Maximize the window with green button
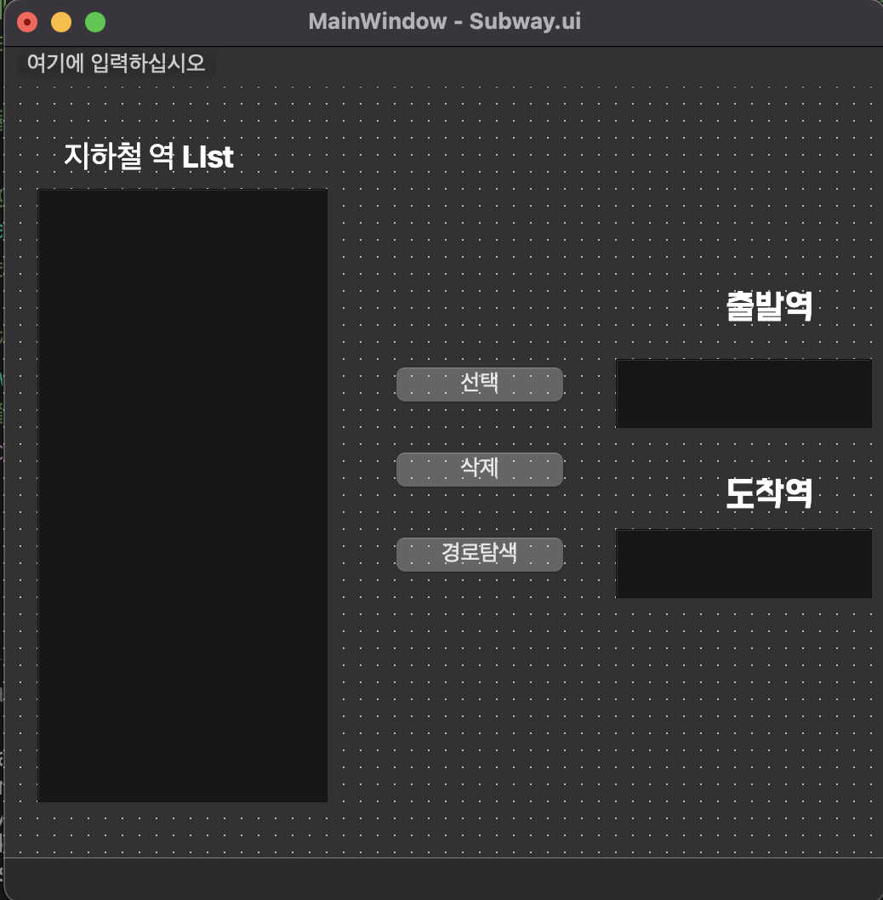Image resolution: width=883 pixels, height=900 pixels. [95, 22]
